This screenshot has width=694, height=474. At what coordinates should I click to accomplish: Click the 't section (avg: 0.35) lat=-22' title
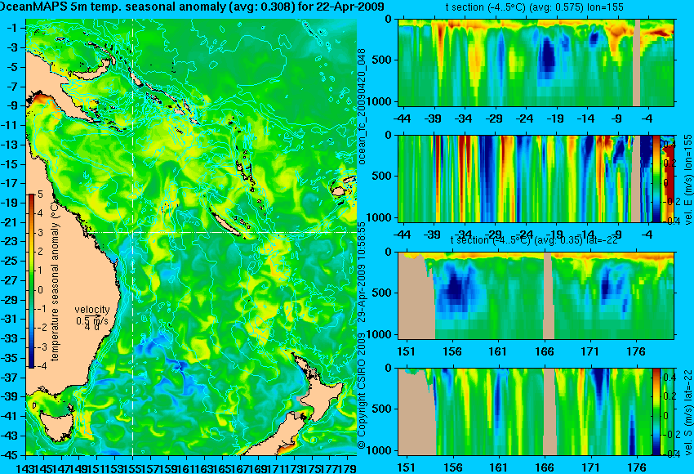pyautogui.click(x=534, y=240)
